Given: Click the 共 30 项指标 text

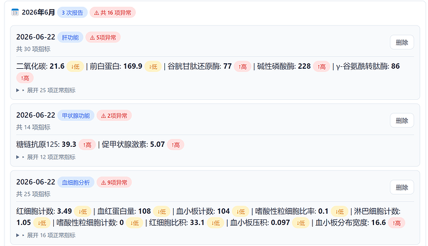Looking at the screenshot, I should (33, 49).
